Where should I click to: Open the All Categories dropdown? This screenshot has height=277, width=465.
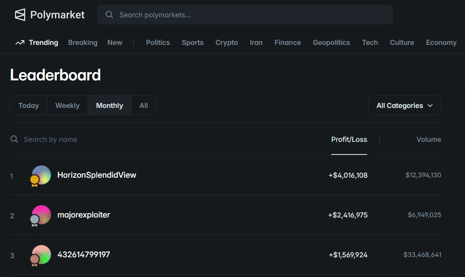point(405,105)
